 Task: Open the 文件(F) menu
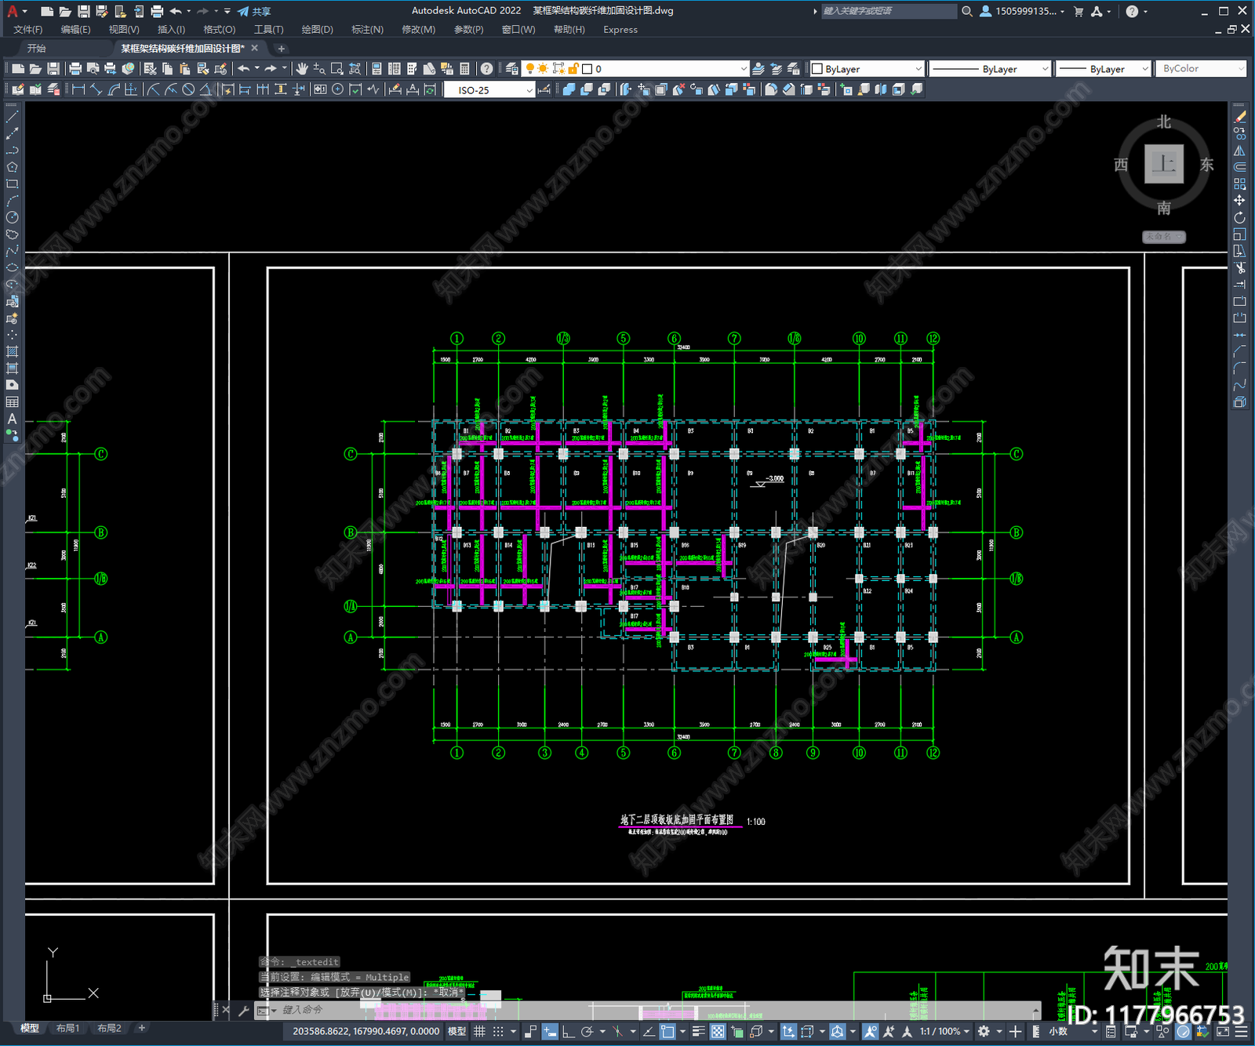tap(28, 30)
